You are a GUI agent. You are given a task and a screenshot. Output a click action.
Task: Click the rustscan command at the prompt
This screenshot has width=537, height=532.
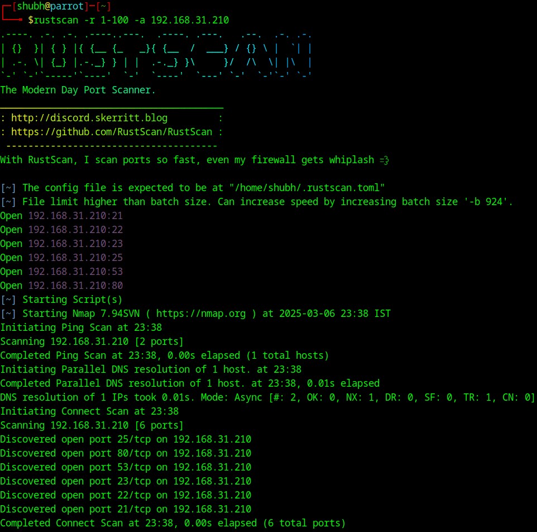[128, 20]
